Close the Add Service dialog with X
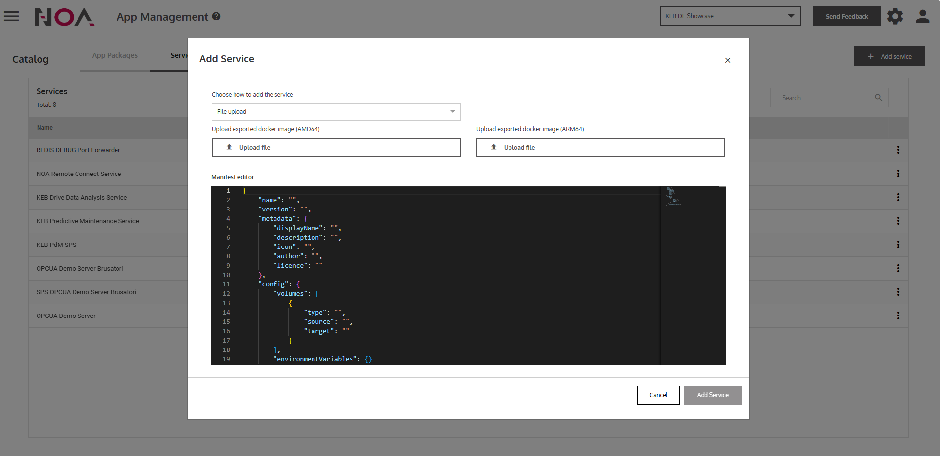Screen dimensions: 940x456 [x=727, y=60]
